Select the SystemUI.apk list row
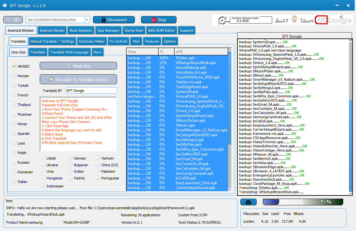 (x=177, y=92)
